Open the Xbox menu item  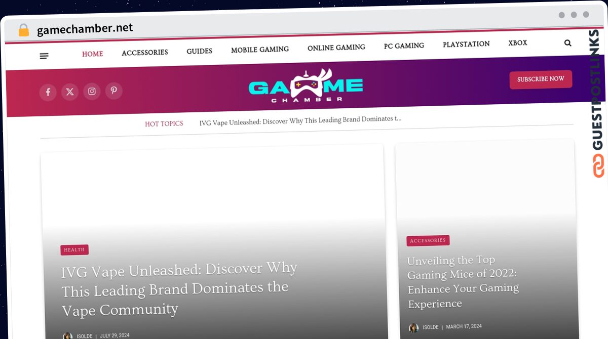tap(518, 44)
